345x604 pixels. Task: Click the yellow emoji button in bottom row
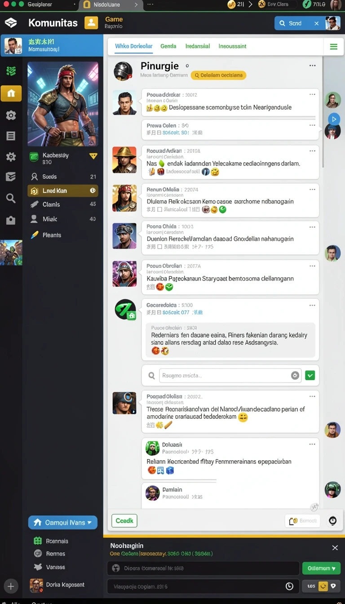click(323, 586)
